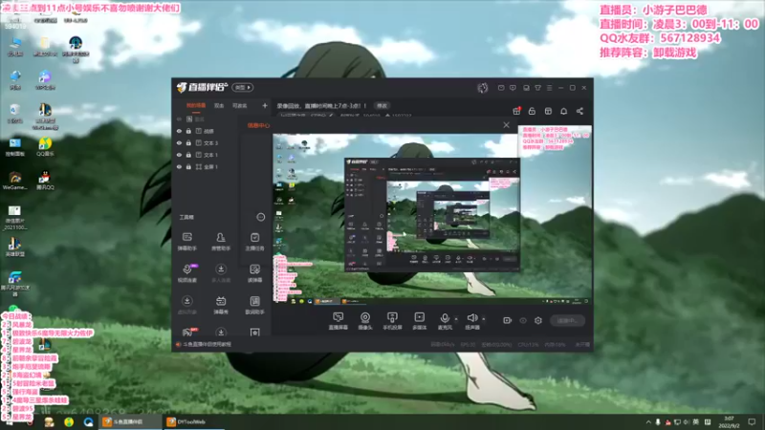Open 斗鱼直播伴侣使用教程 link at bottom
Viewport: 765px width, 430px height.
click(207, 344)
